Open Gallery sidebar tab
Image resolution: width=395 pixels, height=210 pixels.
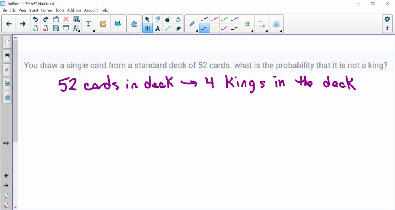[x=7, y=56]
